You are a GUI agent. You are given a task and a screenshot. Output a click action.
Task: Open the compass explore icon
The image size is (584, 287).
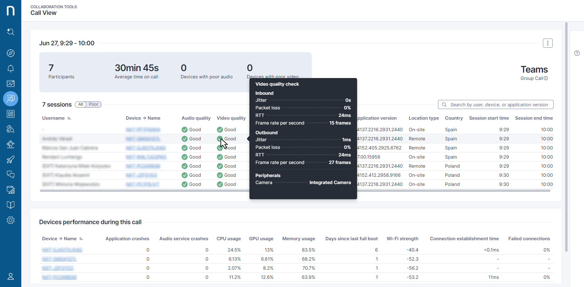[11, 53]
